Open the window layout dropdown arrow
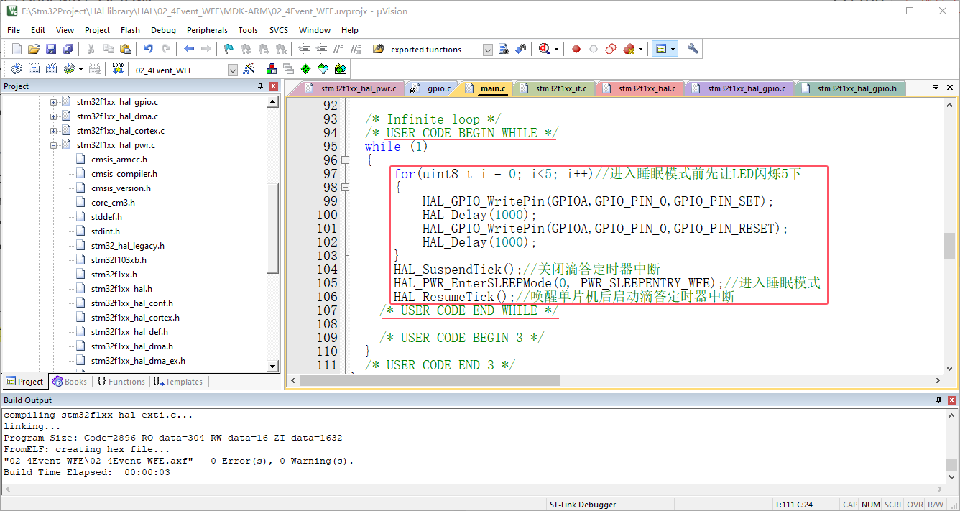The width and height of the screenshot is (960, 511). pyautogui.click(x=673, y=49)
